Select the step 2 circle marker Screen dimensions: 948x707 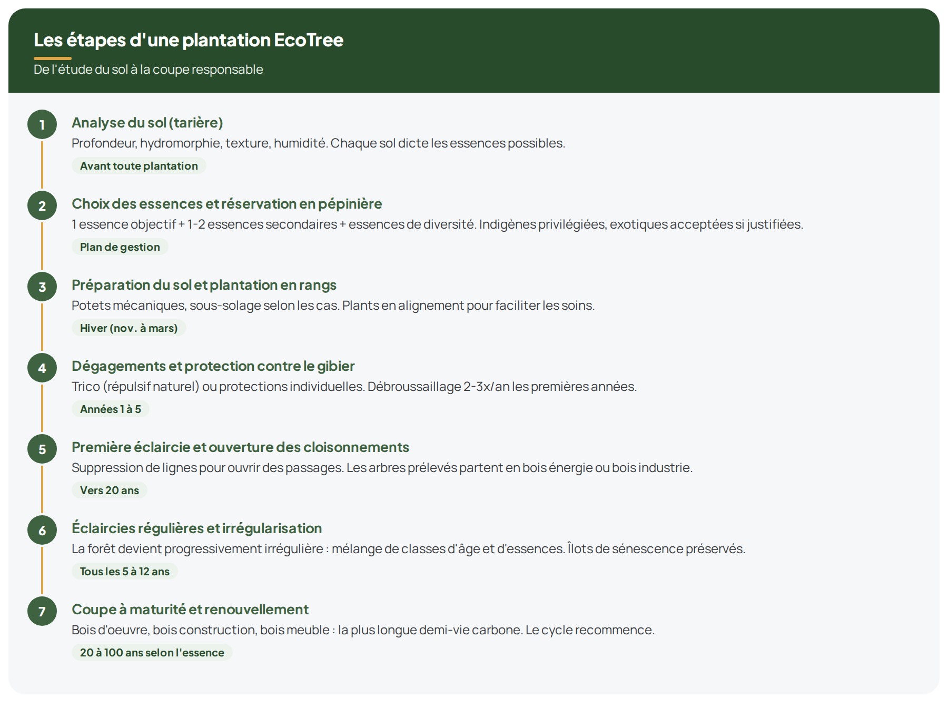pyautogui.click(x=42, y=206)
